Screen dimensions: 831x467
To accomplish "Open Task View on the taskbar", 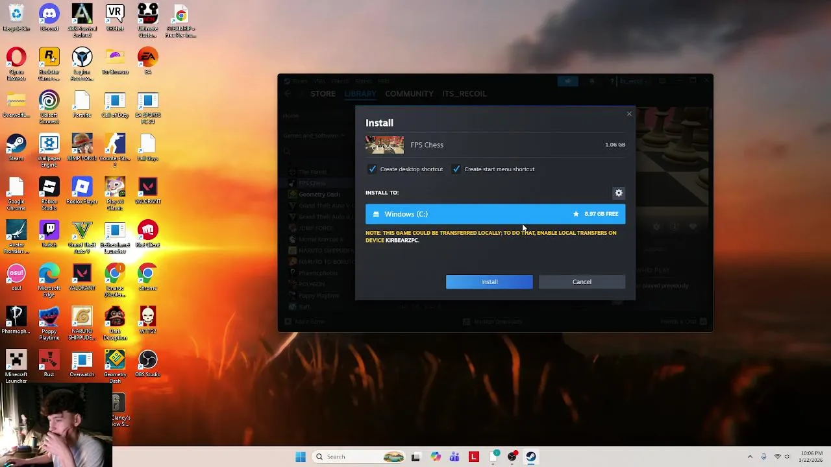I will tap(416, 457).
